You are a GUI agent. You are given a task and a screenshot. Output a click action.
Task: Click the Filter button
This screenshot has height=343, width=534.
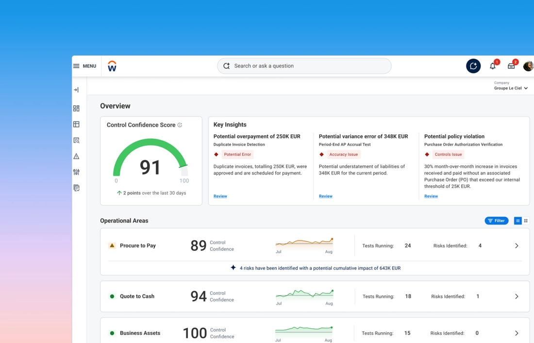496,221
